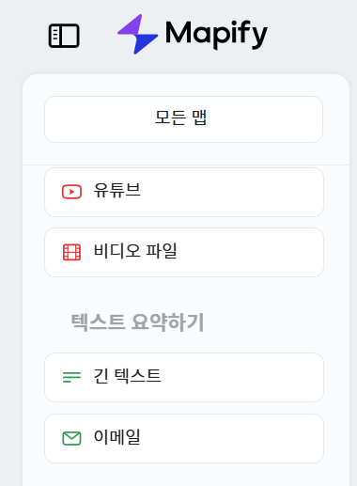Click the Mapify wordmark text
Screen dimensions: 357x486
coord(216,35)
